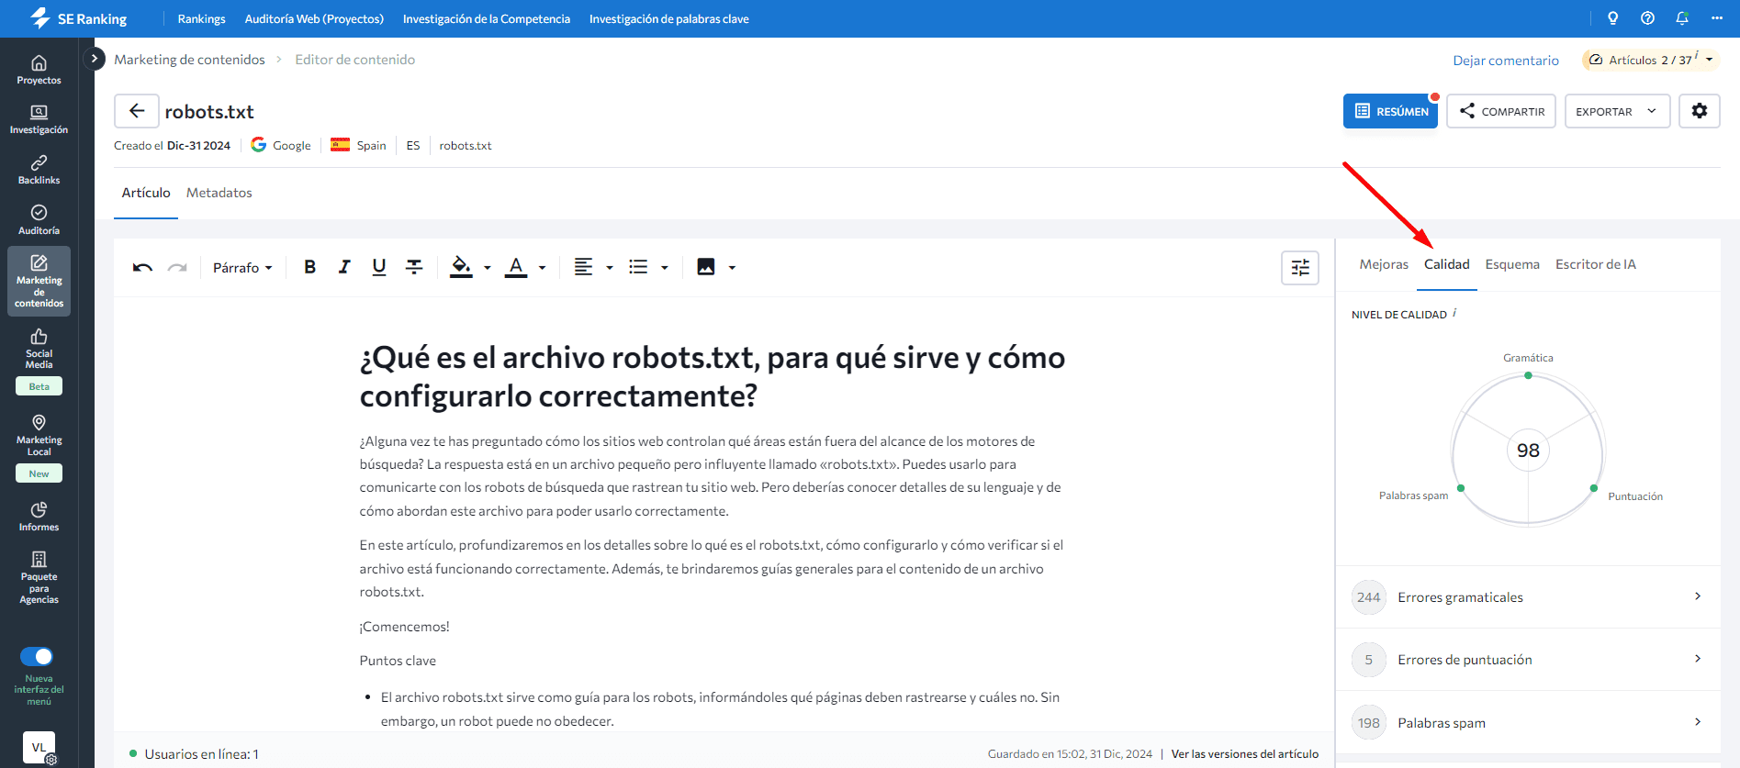Viewport: 1740px width, 768px height.
Task: Expand the alignment options arrow
Action: pos(610,268)
